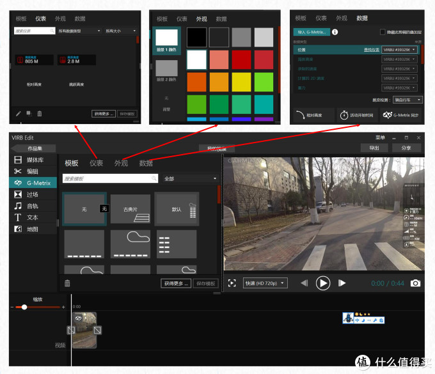
Task: Step forward one frame in preview
Action: (x=342, y=283)
